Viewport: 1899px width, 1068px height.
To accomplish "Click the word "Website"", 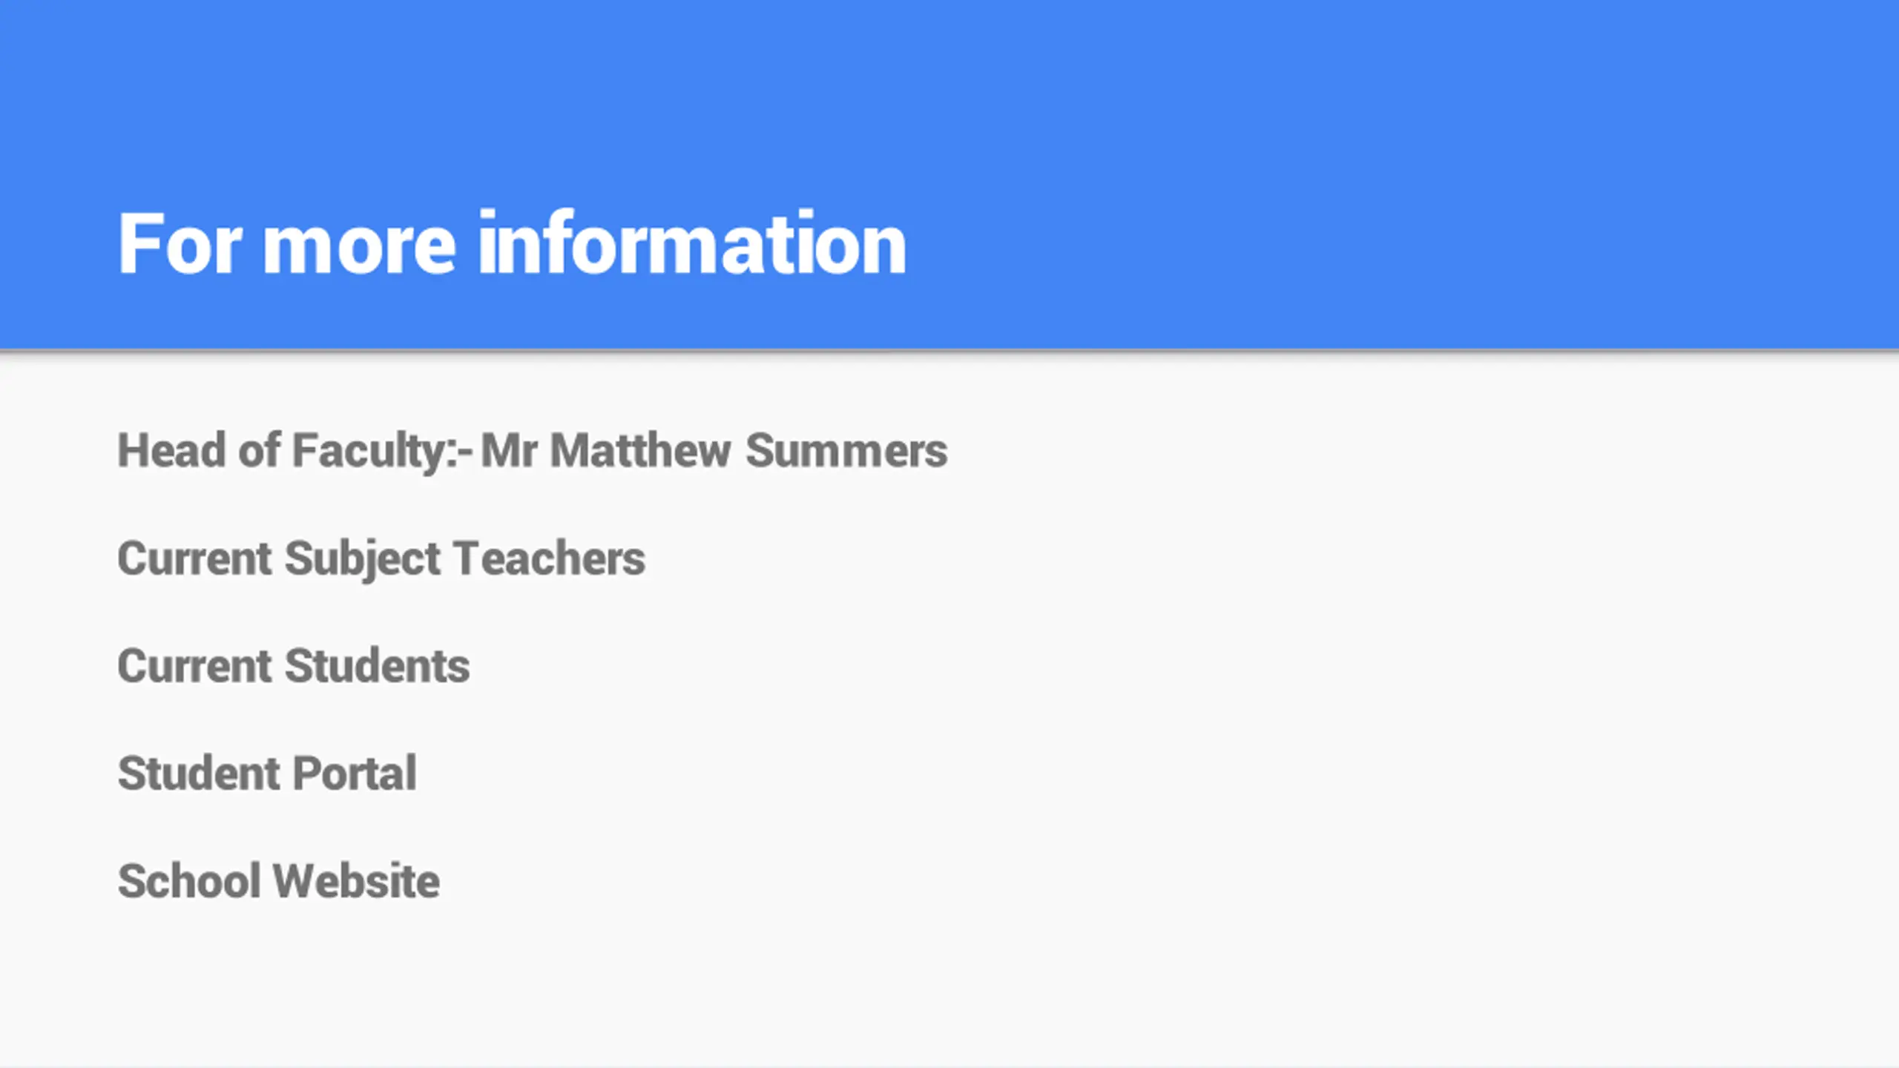I will (357, 880).
